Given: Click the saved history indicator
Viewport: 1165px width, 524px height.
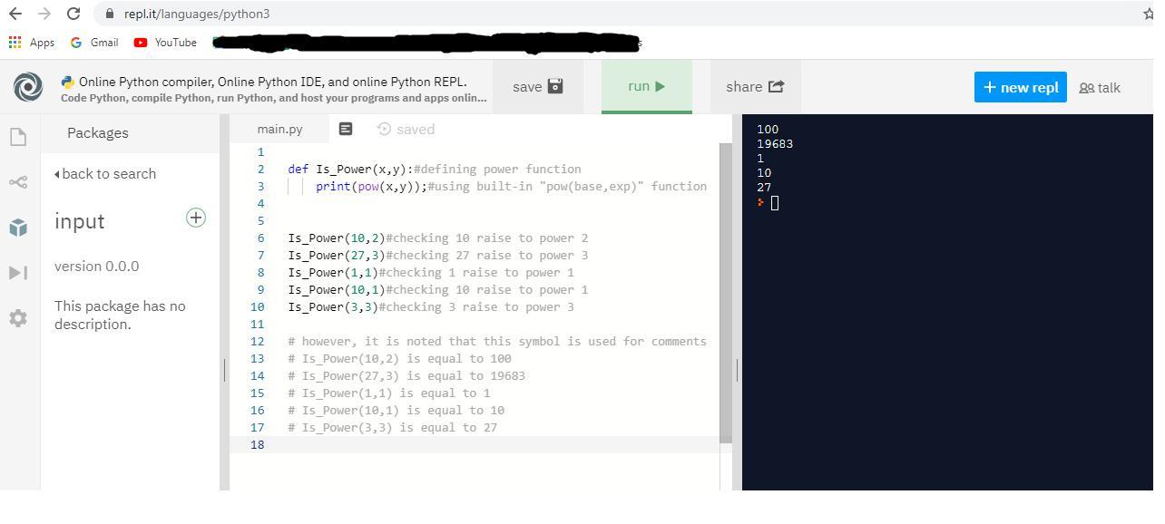Looking at the screenshot, I should click(406, 130).
